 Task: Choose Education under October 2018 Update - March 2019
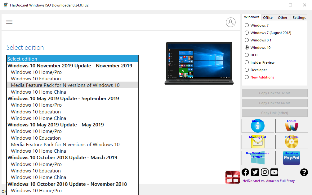coord(73,171)
